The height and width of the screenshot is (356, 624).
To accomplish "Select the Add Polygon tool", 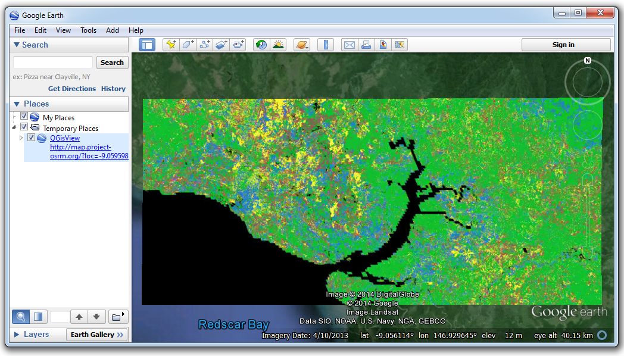I will tap(188, 45).
